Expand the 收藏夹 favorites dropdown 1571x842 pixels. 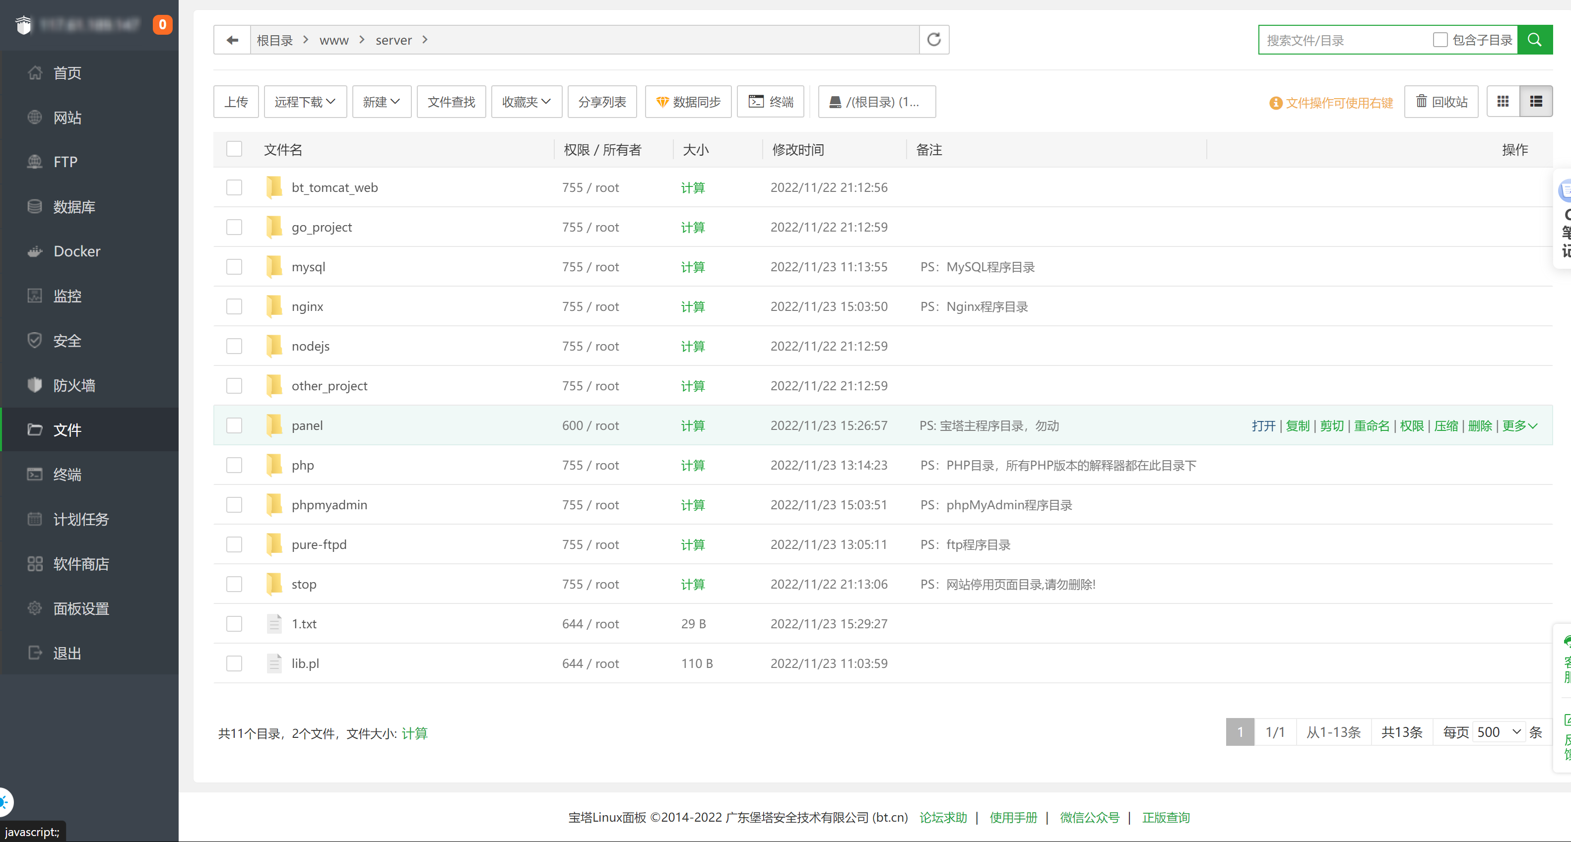pos(527,102)
